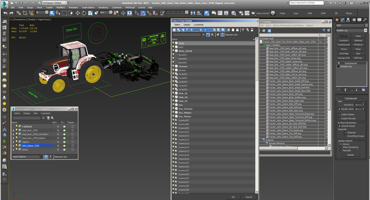This screenshot has width=370, height=200.
Task: Click the Edit Poly modifier button
Action: (358, 58)
